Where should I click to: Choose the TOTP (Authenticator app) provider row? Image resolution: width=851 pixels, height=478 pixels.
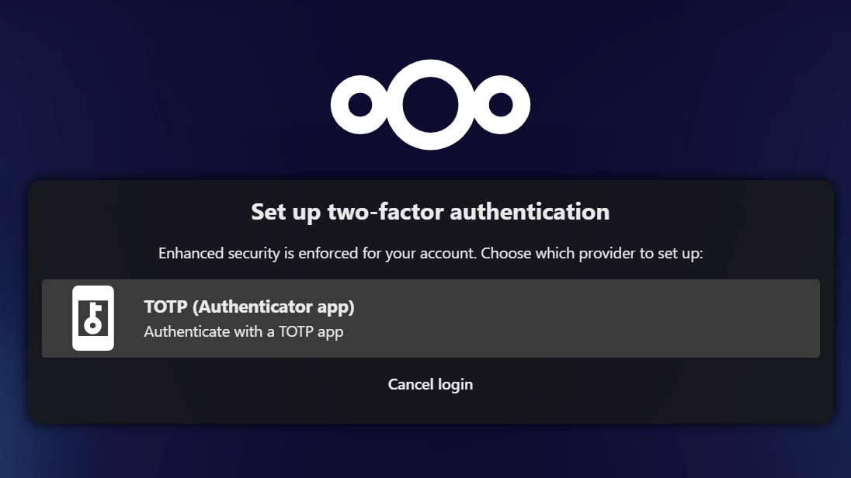[430, 318]
